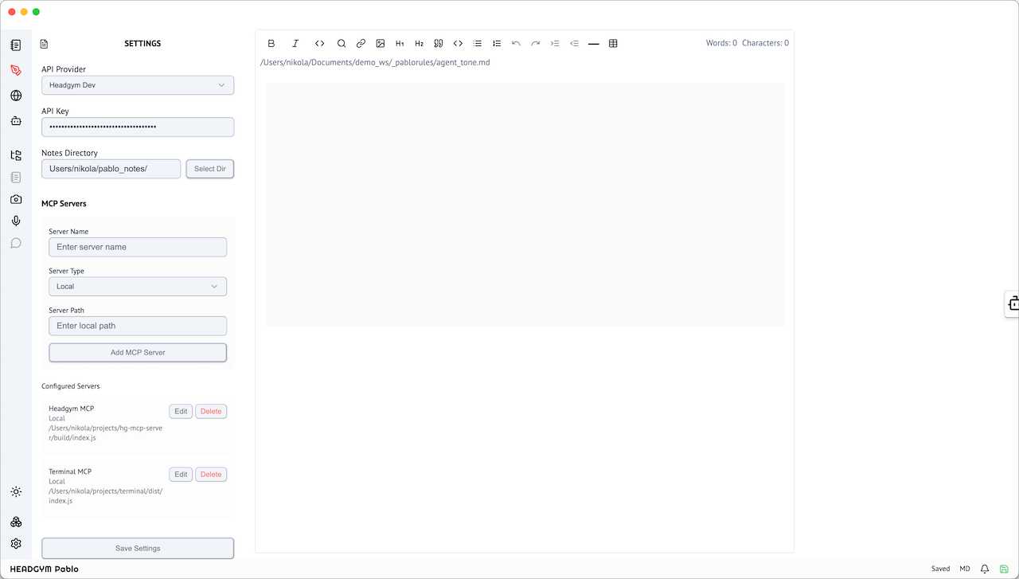
Task: Open the robot agent icon in sidebar
Action: [16, 121]
